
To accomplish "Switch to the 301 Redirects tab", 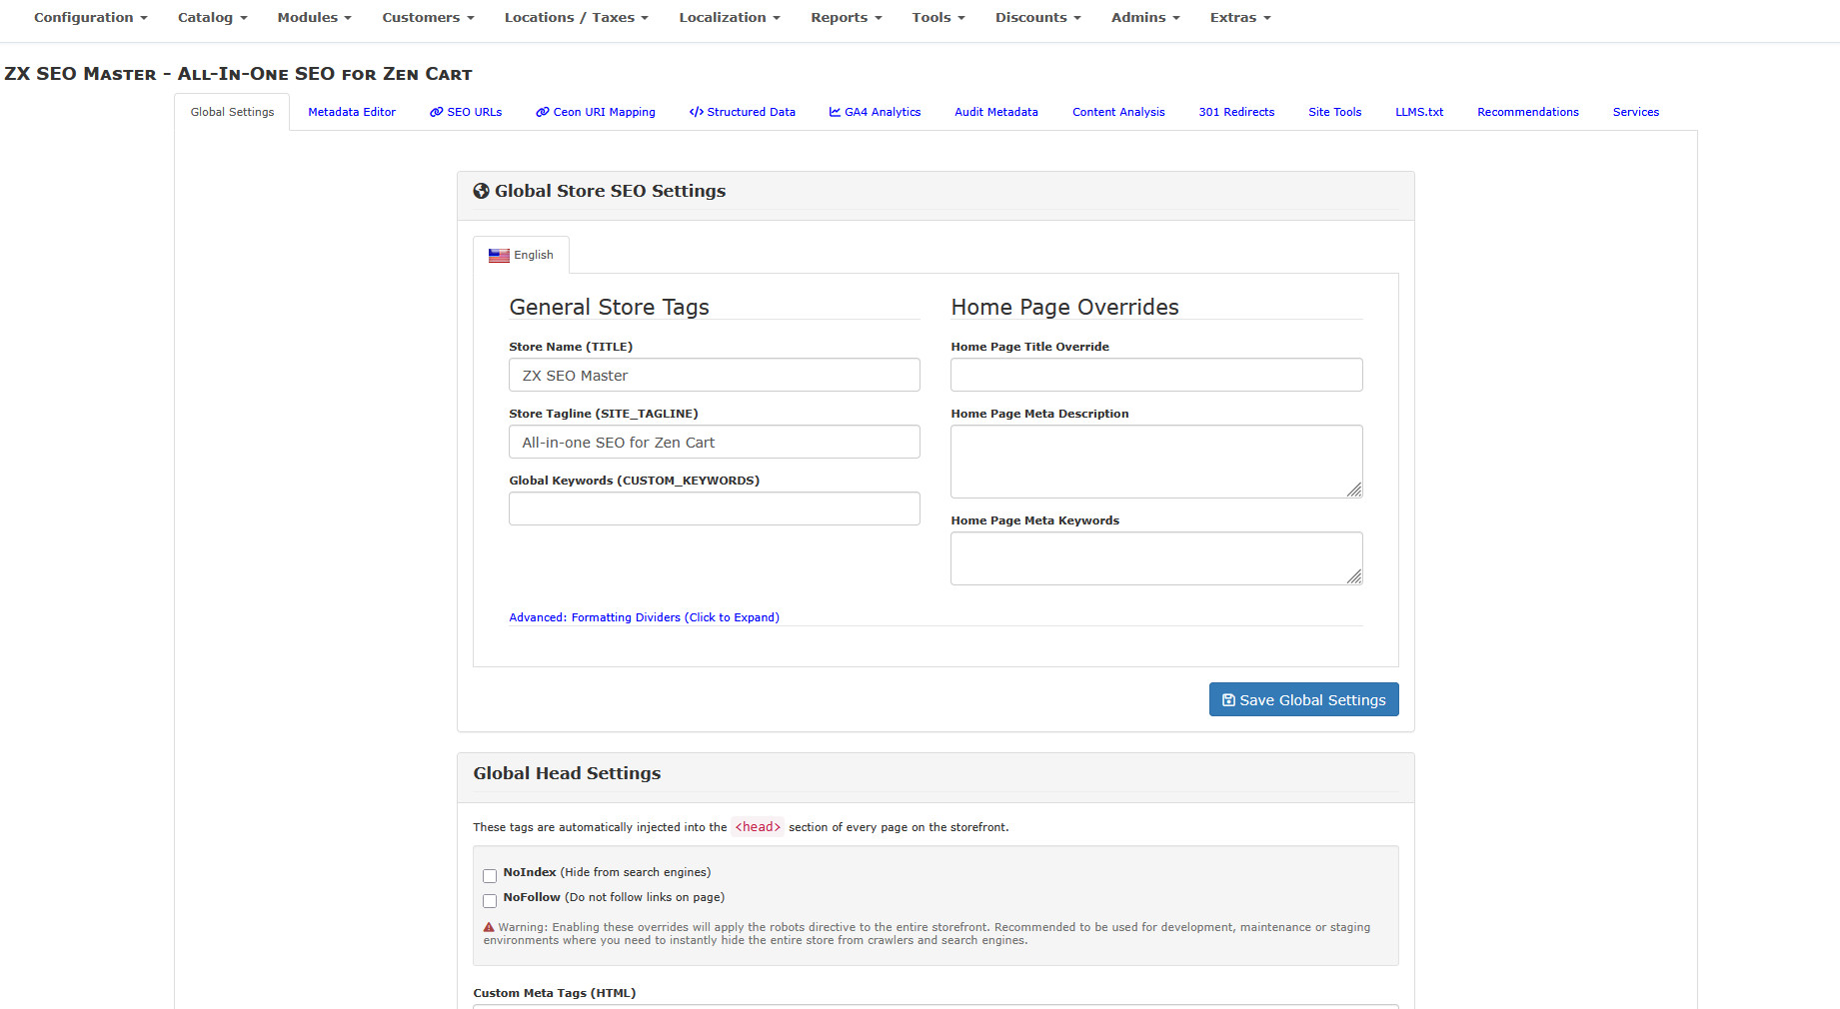I will [x=1236, y=112].
